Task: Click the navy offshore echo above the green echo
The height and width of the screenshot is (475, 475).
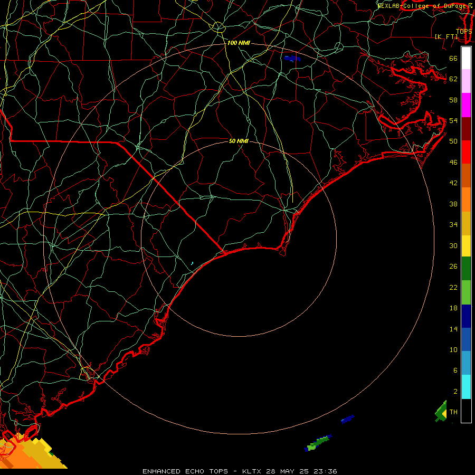Action: [x=347, y=419]
